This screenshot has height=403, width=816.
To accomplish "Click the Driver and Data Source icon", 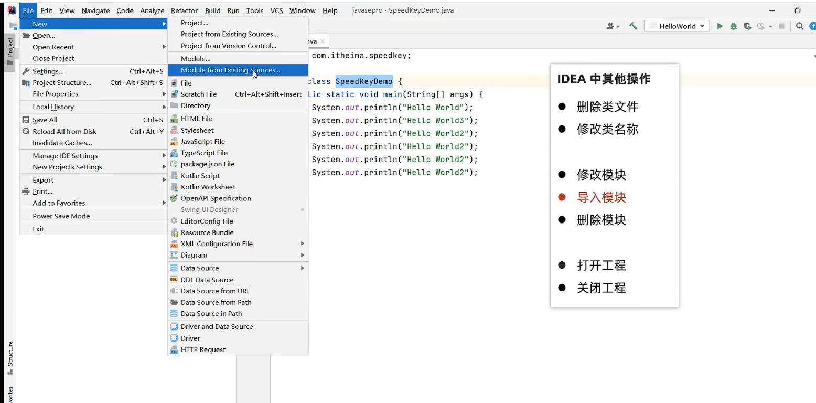I will [x=174, y=326].
